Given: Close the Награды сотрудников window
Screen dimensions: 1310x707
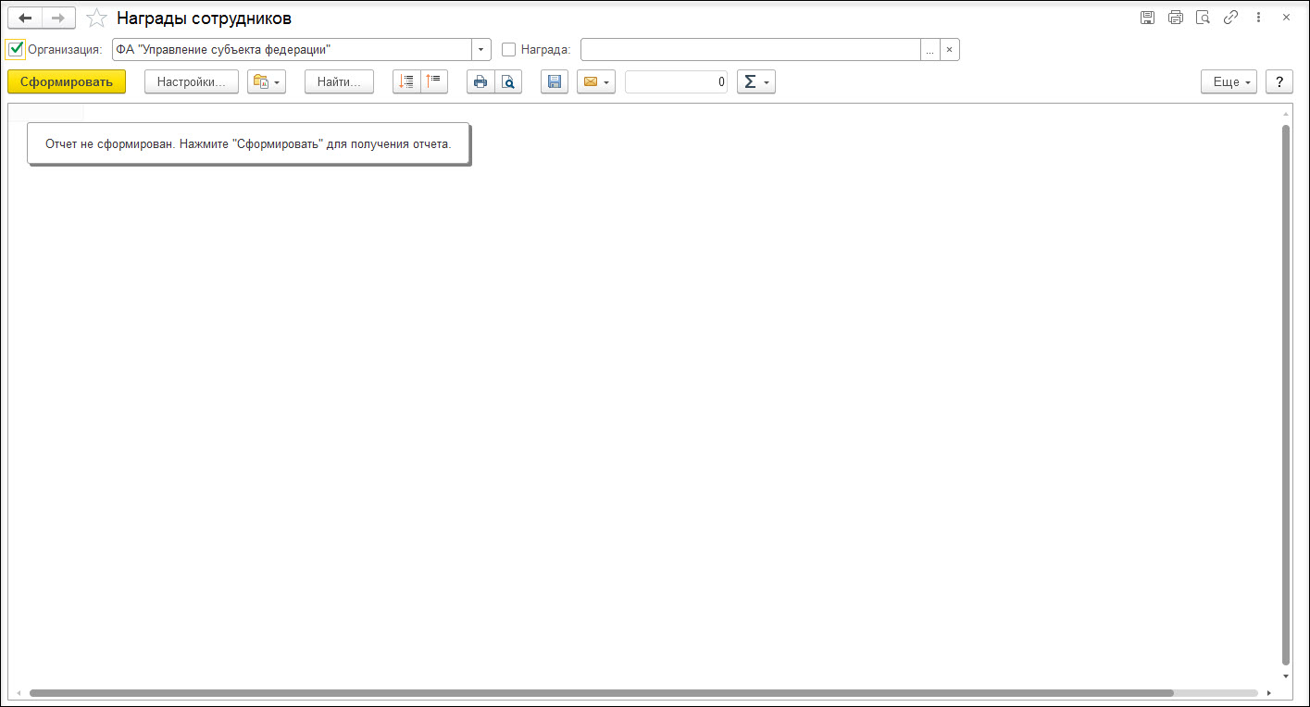Looking at the screenshot, I should click(1287, 18).
